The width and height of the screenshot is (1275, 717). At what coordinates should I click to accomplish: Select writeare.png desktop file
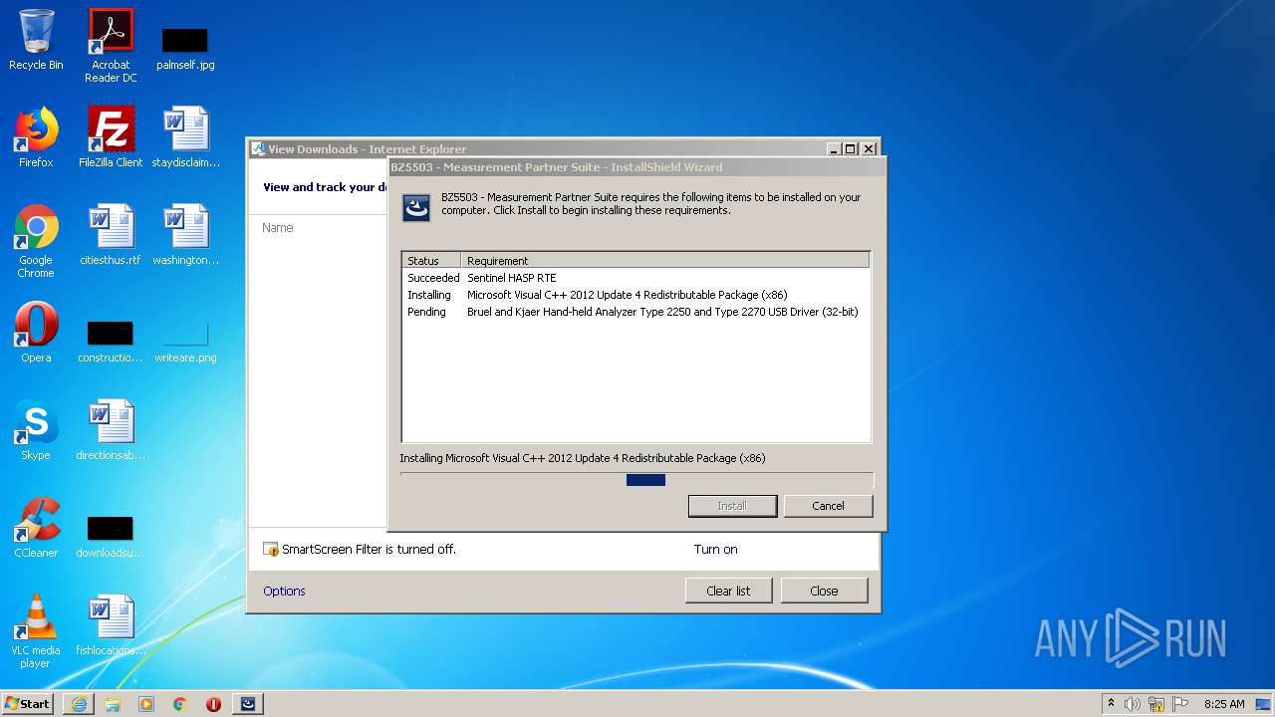[185, 341]
